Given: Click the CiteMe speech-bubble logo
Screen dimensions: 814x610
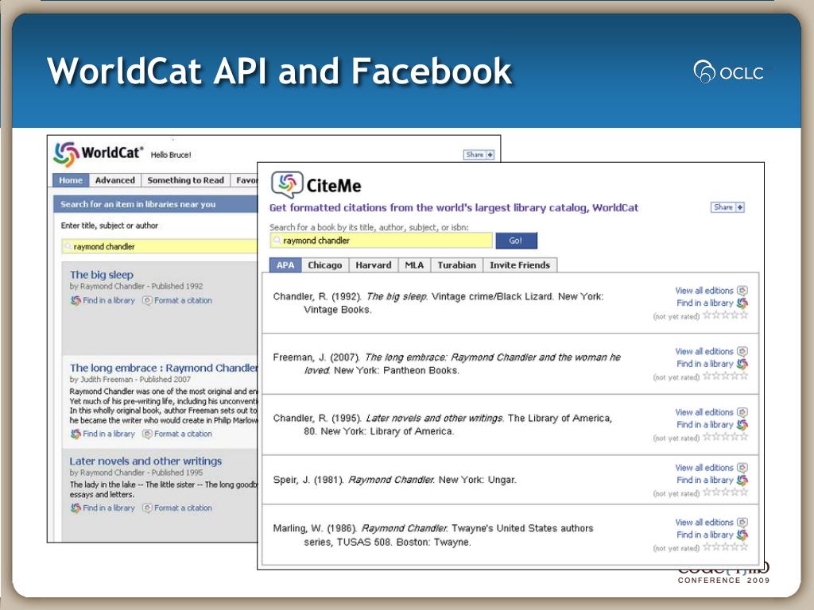Looking at the screenshot, I should [287, 184].
